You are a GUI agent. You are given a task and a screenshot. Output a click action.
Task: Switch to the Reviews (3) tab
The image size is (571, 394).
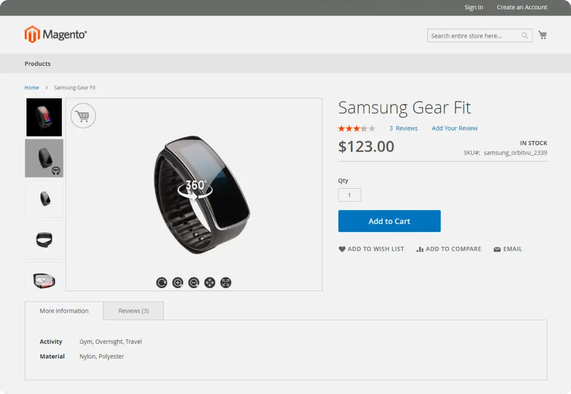click(133, 311)
